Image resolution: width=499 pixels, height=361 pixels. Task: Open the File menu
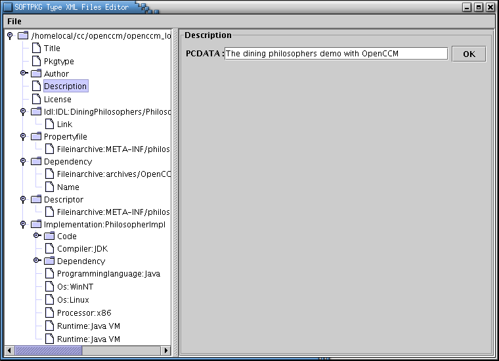click(x=14, y=22)
